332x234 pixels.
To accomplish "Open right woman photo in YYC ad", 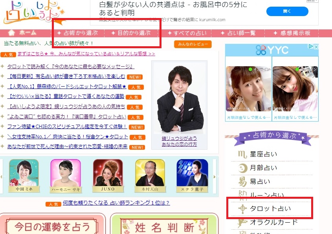I will 295,89.
